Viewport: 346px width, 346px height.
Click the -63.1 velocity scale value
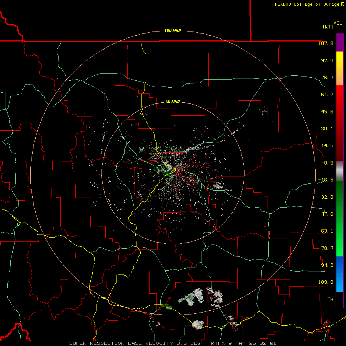[x=326, y=231]
